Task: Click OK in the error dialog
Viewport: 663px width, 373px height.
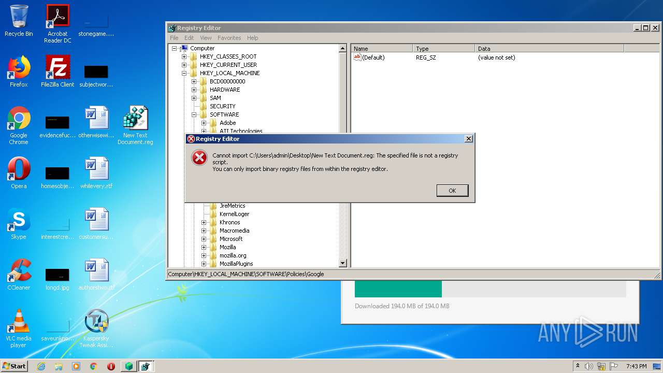Action: click(452, 191)
